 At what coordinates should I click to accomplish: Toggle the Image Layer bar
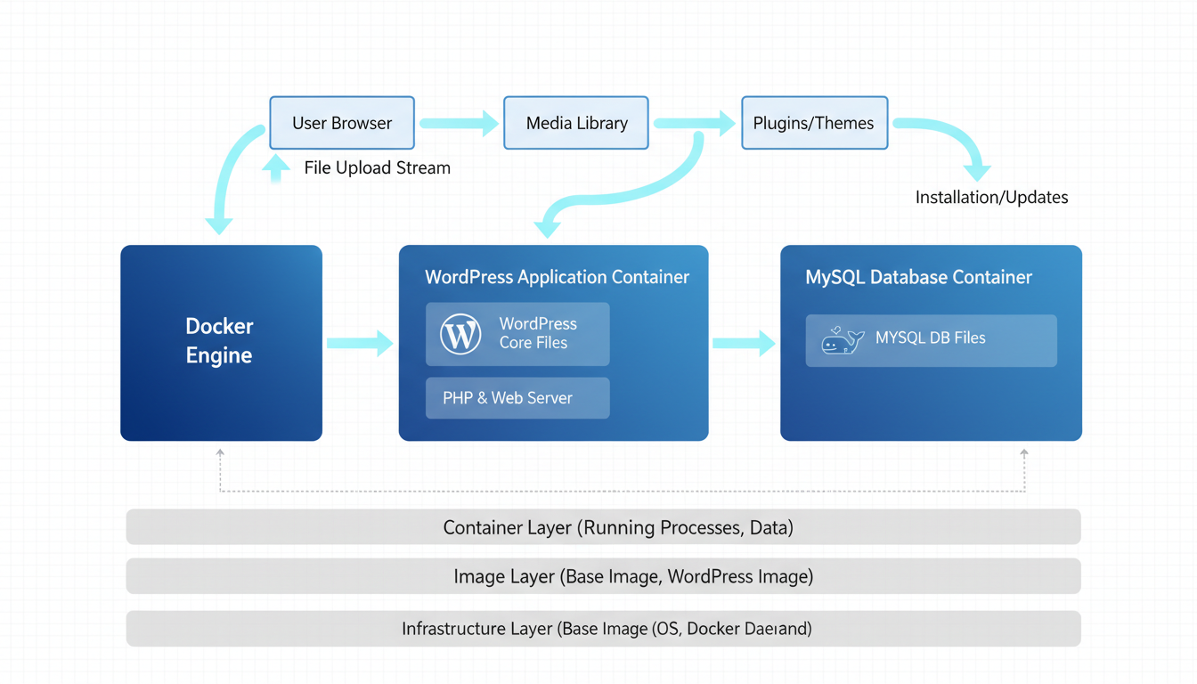[604, 576]
